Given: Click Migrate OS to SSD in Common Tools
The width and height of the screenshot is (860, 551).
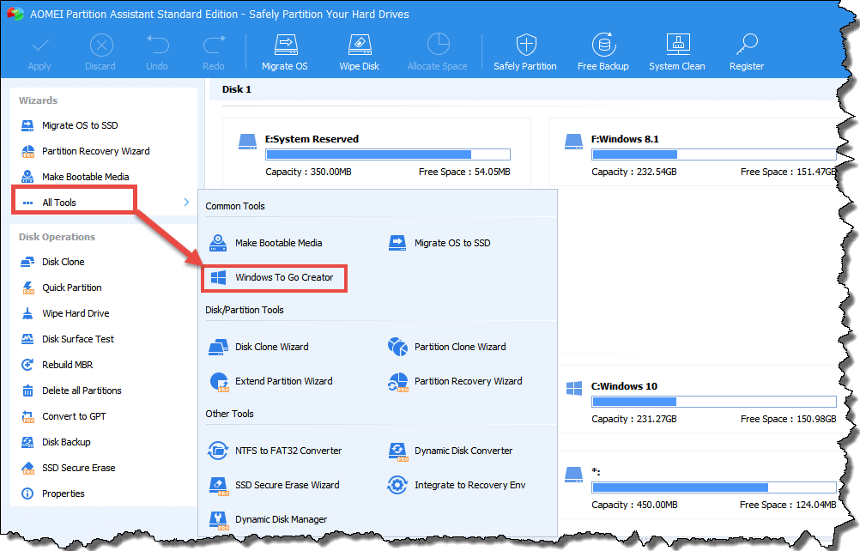Looking at the screenshot, I should click(439, 243).
